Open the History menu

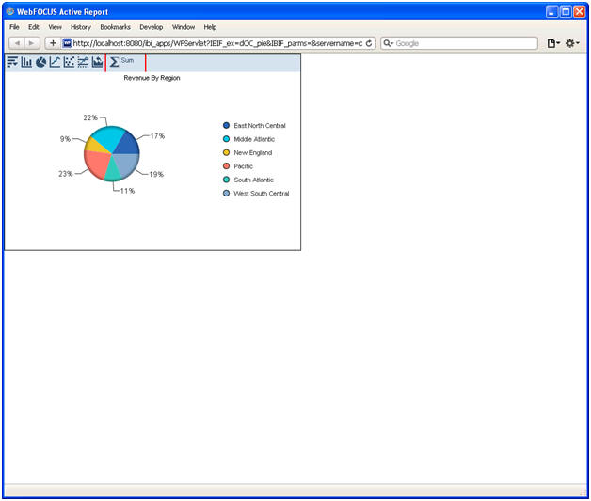point(81,27)
